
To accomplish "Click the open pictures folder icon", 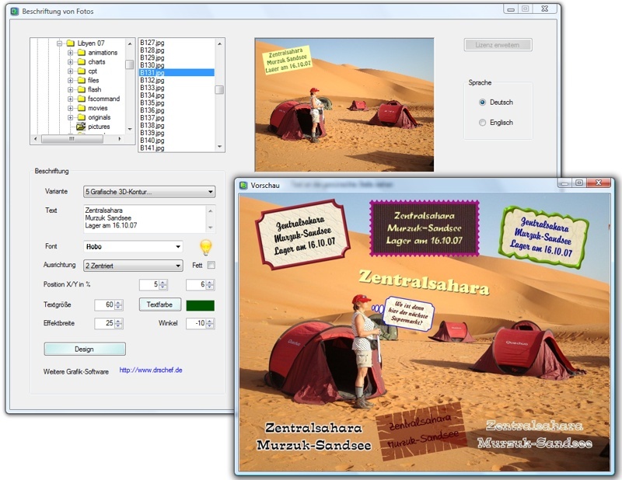I will click(80, 127).
